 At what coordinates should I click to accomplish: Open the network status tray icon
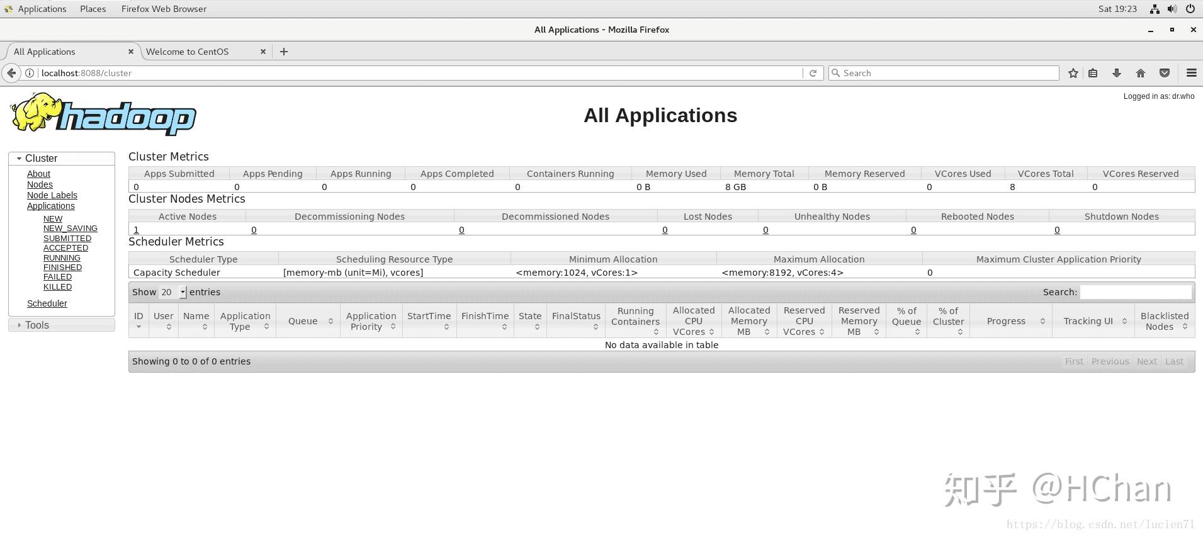[1155, 9]
